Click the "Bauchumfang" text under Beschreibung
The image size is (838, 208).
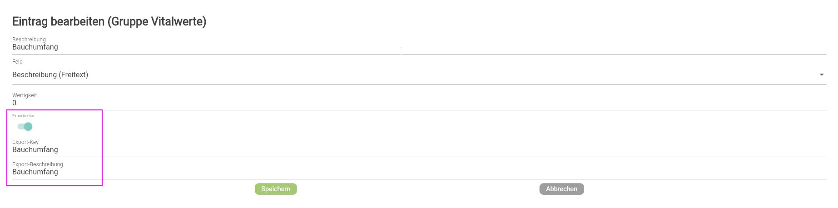tap(35, 47)
